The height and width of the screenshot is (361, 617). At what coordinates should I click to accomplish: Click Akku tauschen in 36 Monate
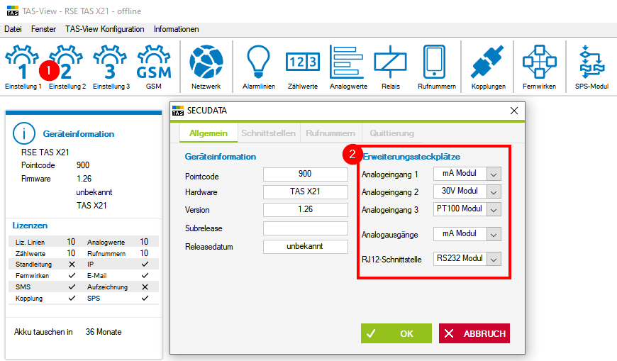pyautogui.click(x=67, y=332)
